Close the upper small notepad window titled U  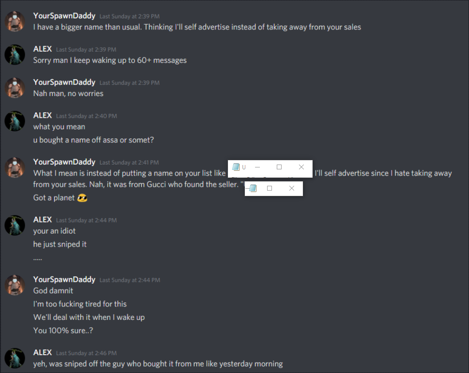301,167
